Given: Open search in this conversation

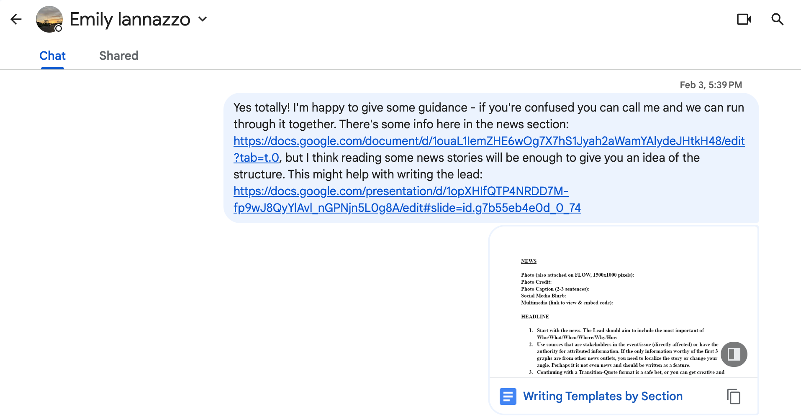Looking at the screenshot, I should pos(777,19).
